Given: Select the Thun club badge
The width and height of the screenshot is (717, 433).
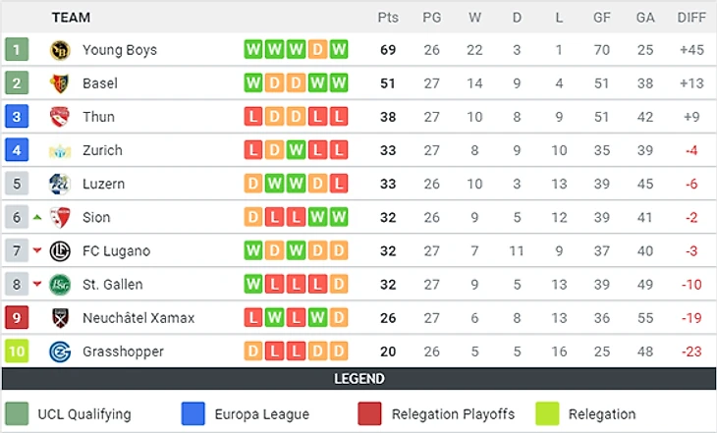Looking at the screenshot, I should click(60, 117).
